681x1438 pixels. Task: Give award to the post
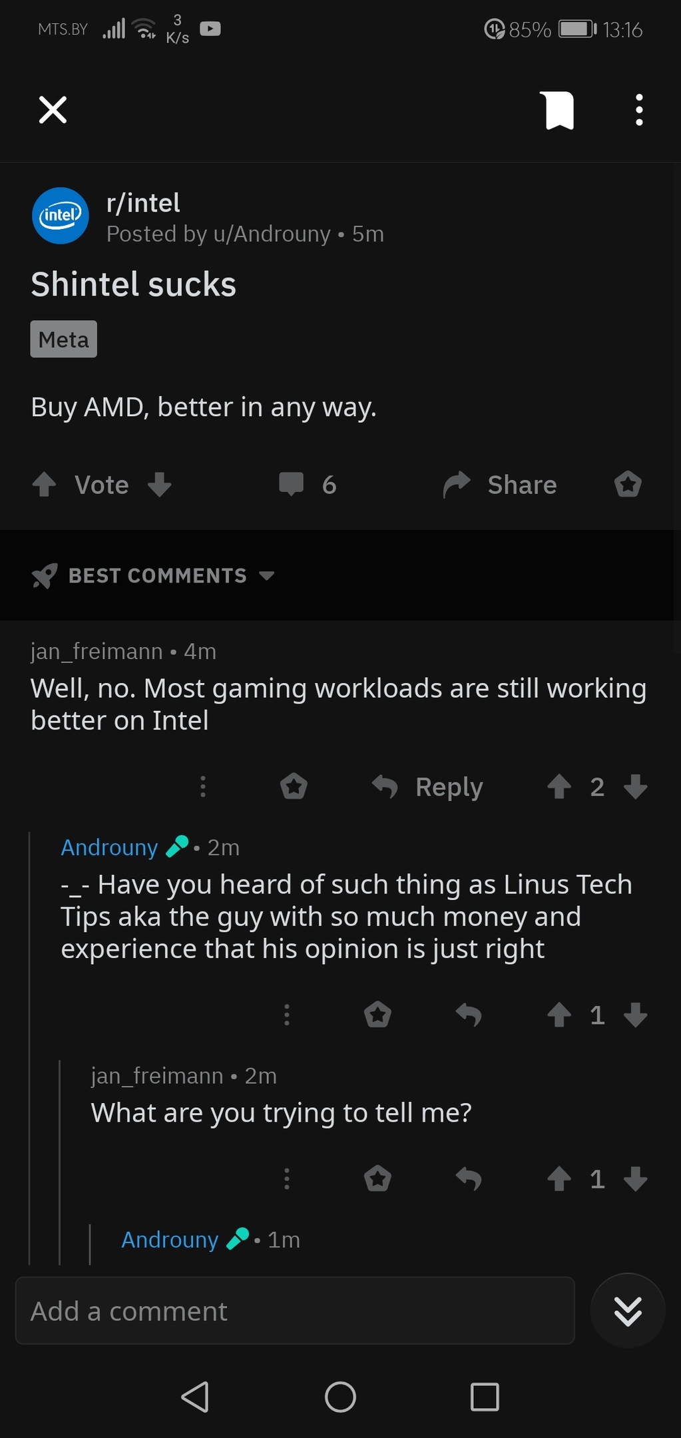pyautogui.click(x=628, y=485)
